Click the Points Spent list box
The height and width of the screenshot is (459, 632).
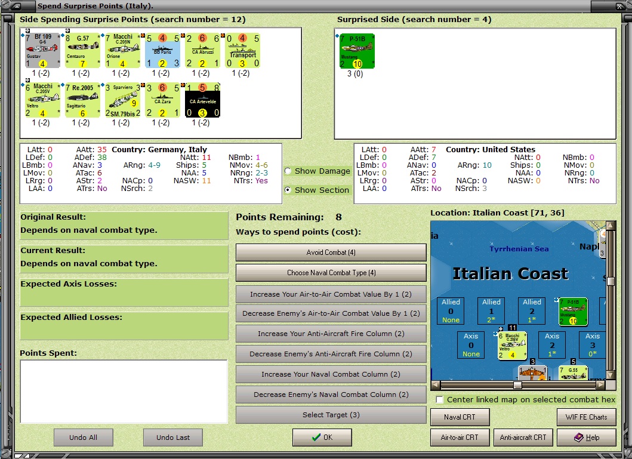tap(124, 392)
